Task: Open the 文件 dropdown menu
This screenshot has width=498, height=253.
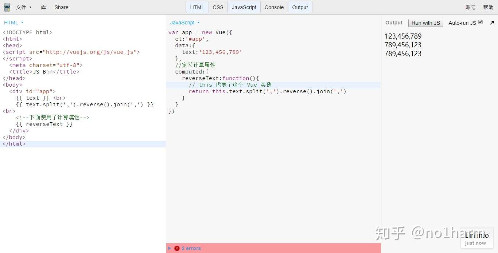Action: click(x=24, y=7)
